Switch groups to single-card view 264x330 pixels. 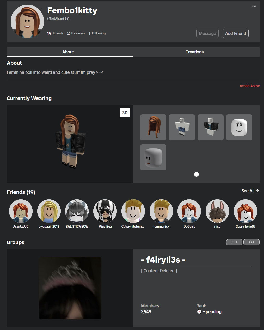point(234,242)
